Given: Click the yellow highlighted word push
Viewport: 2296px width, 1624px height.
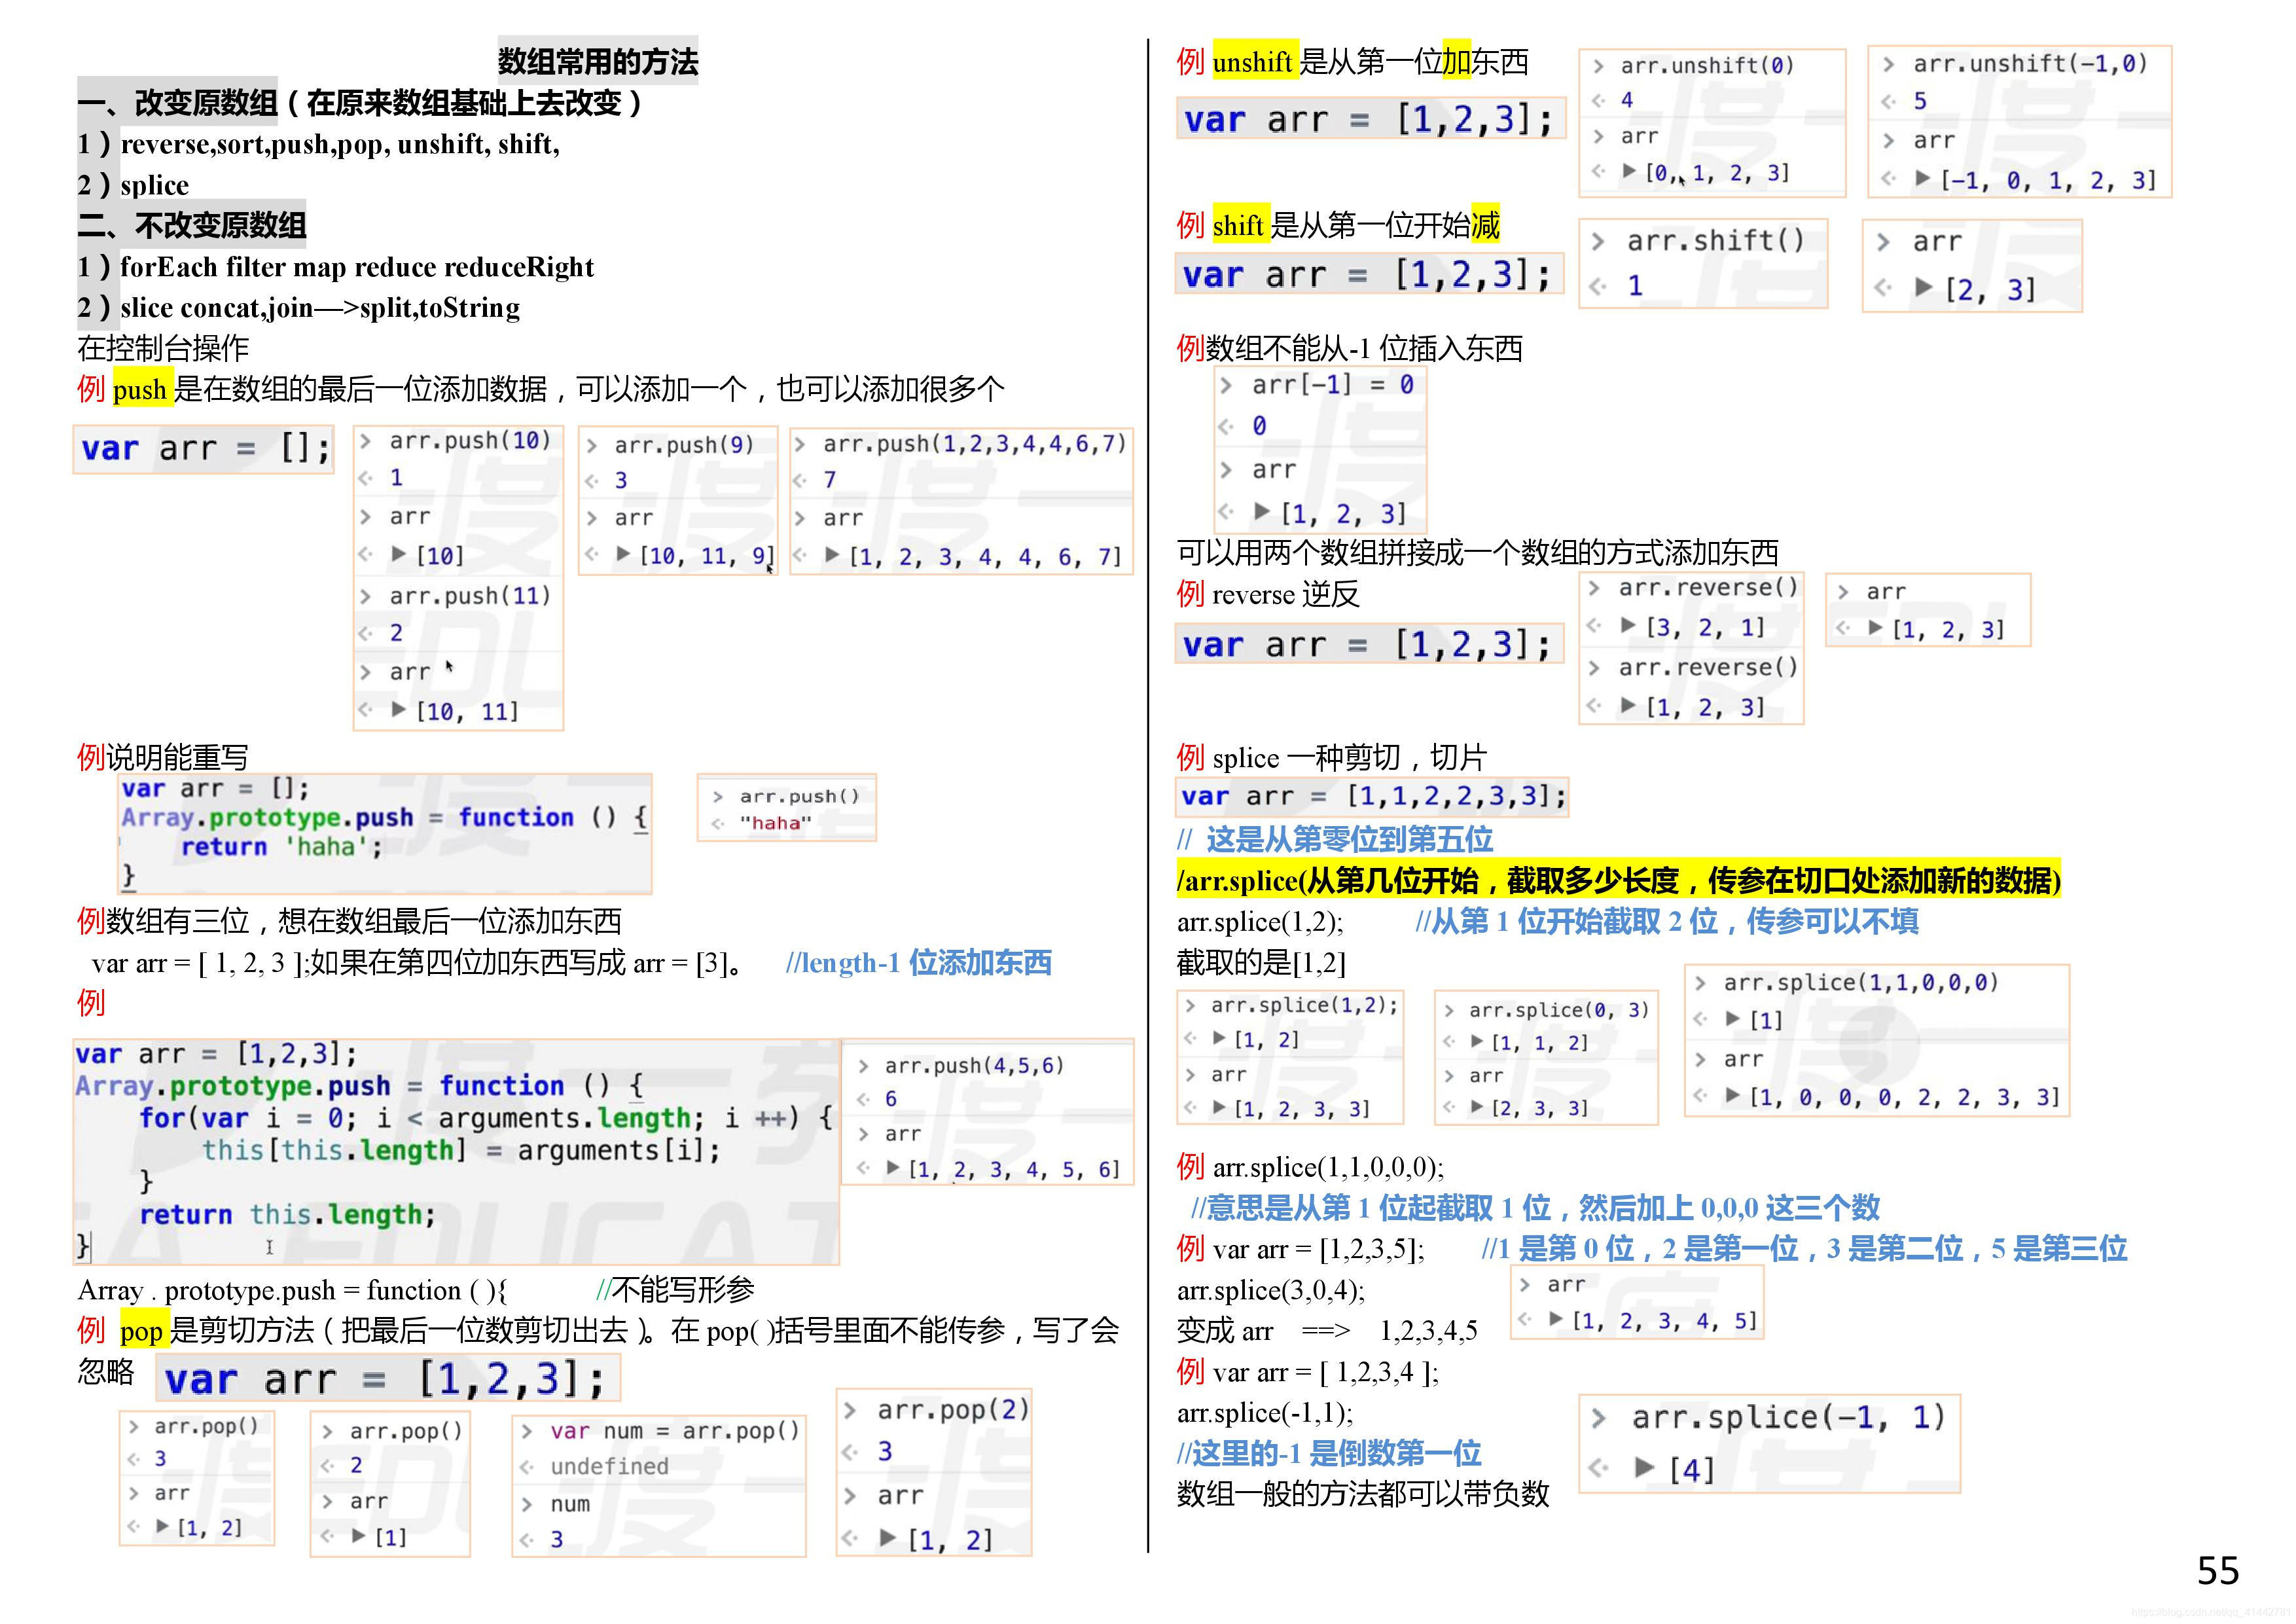Looking at the screenshot, I should tap(140, 389).
